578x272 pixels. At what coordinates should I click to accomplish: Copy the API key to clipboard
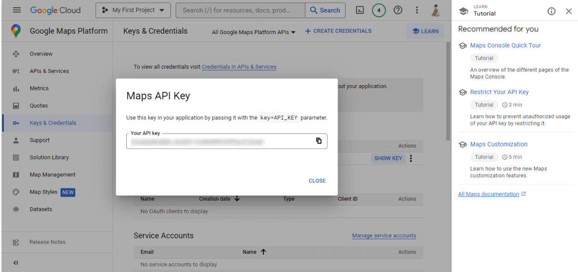[x=318, y=141]
